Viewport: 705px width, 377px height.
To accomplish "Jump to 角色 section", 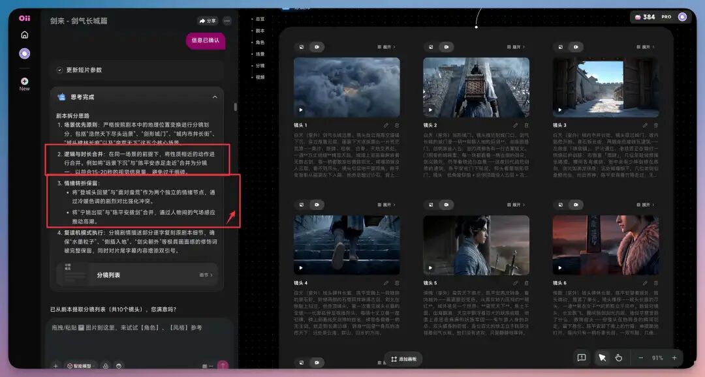I will (x=259, y=42).
